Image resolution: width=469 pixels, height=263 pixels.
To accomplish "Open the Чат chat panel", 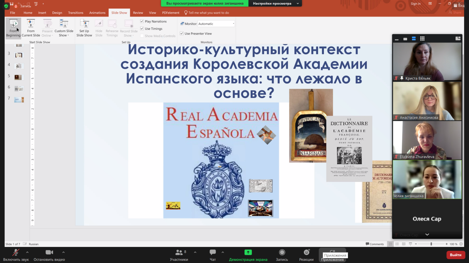I will point(213,255).
